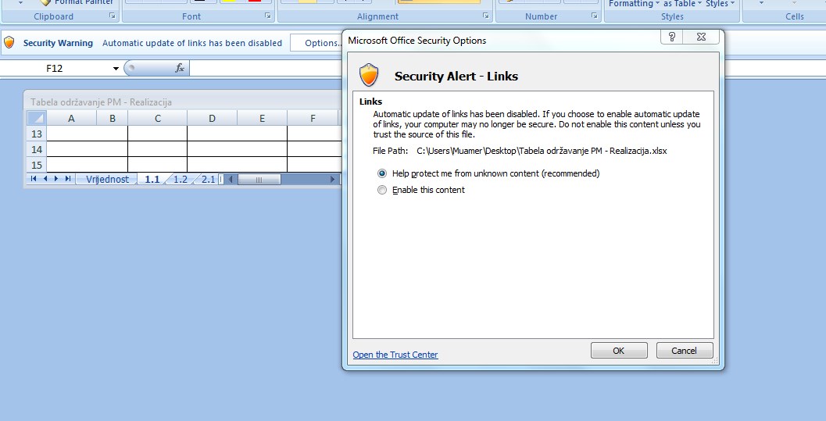The width and height of the screenshot is (826, 421).
Task: Click 'Security Warning' label text
Action: [58, 43]
